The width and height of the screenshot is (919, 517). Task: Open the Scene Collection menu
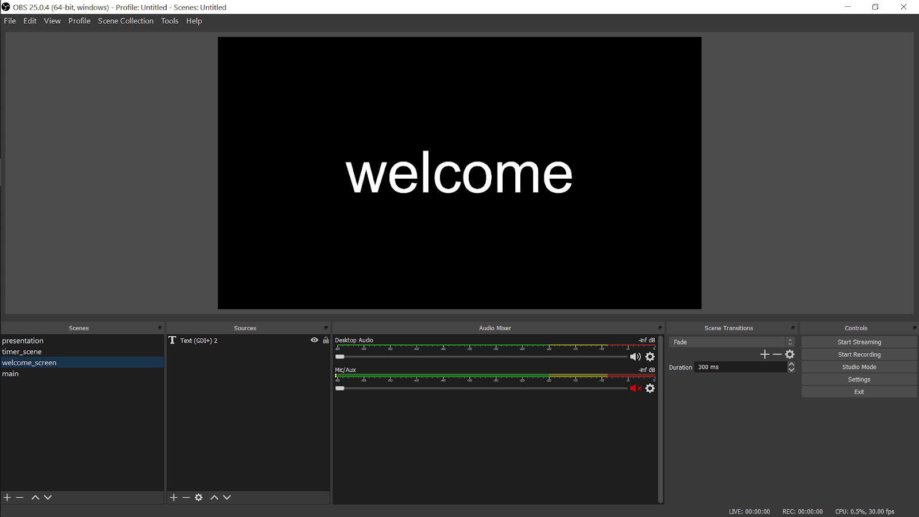pyautogui.click(x=126, y=21)
